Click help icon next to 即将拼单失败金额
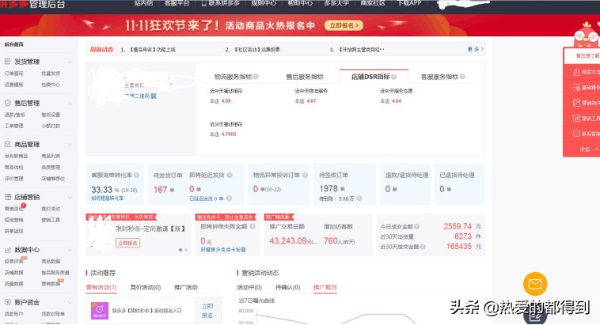The height and width of the screenshot is (325, 600). (x=253, y=226)
